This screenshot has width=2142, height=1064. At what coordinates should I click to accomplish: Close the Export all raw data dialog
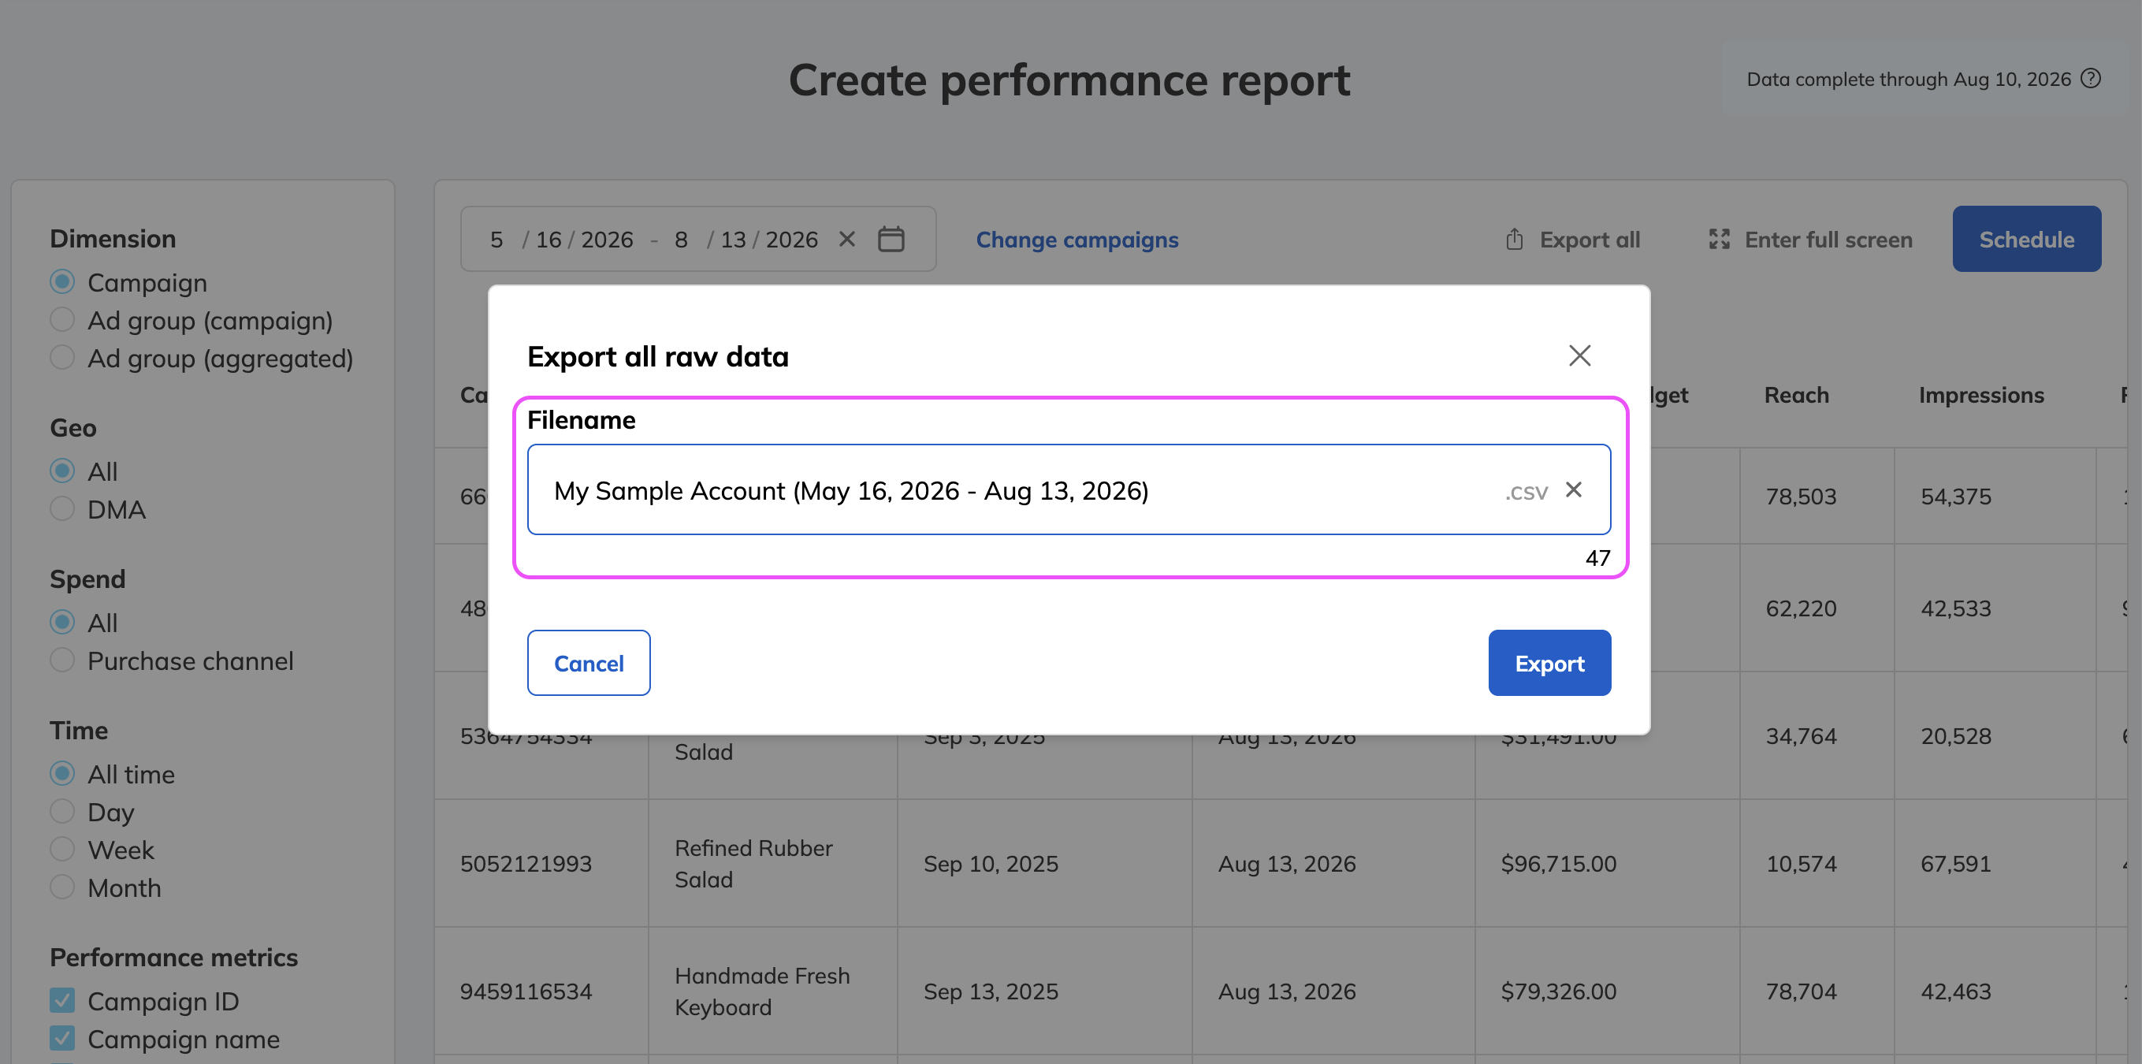pos(1579,355)
